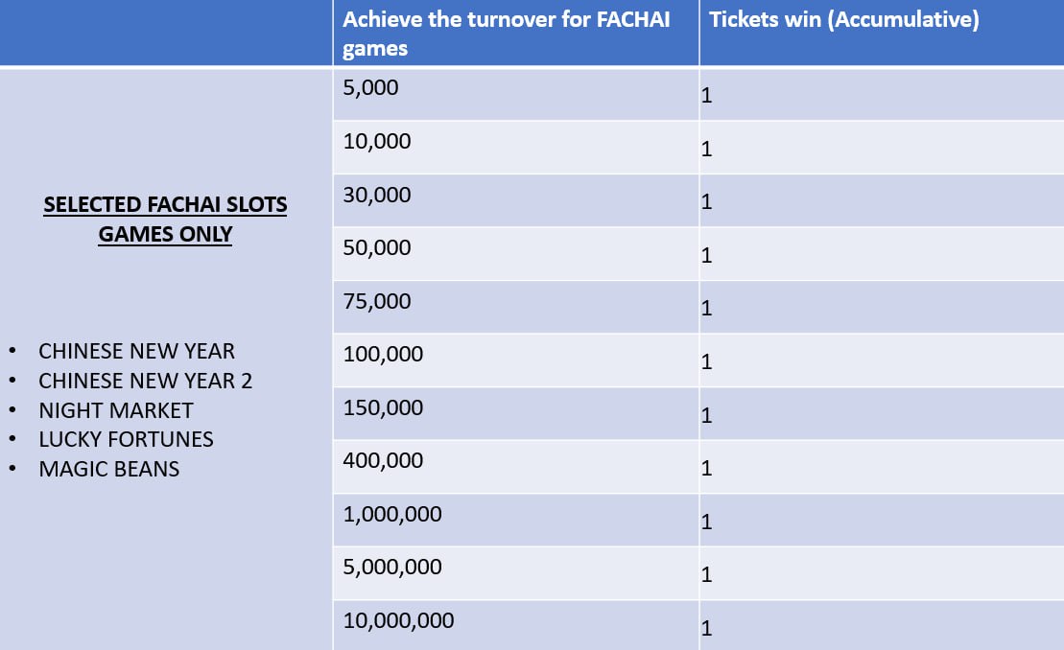Viewport: 1064px width, 650px height.
Task: Click the 1,000,000 turnover value
Action: point(392,515)
